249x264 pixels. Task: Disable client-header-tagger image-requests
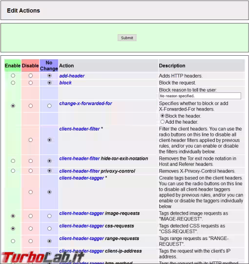pyautogui.click(x=31, y=216)
